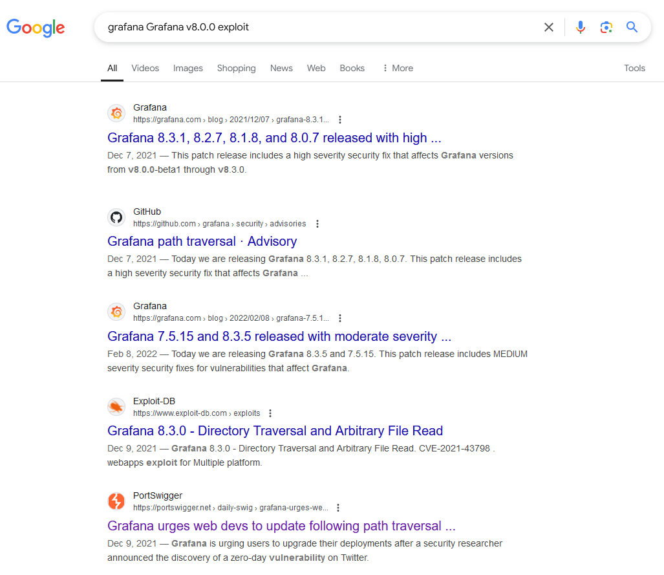Image resolution: width=664 pixels, height=575 pixels.
Task: Expand the More search filters menu
Action: (398, 68)
